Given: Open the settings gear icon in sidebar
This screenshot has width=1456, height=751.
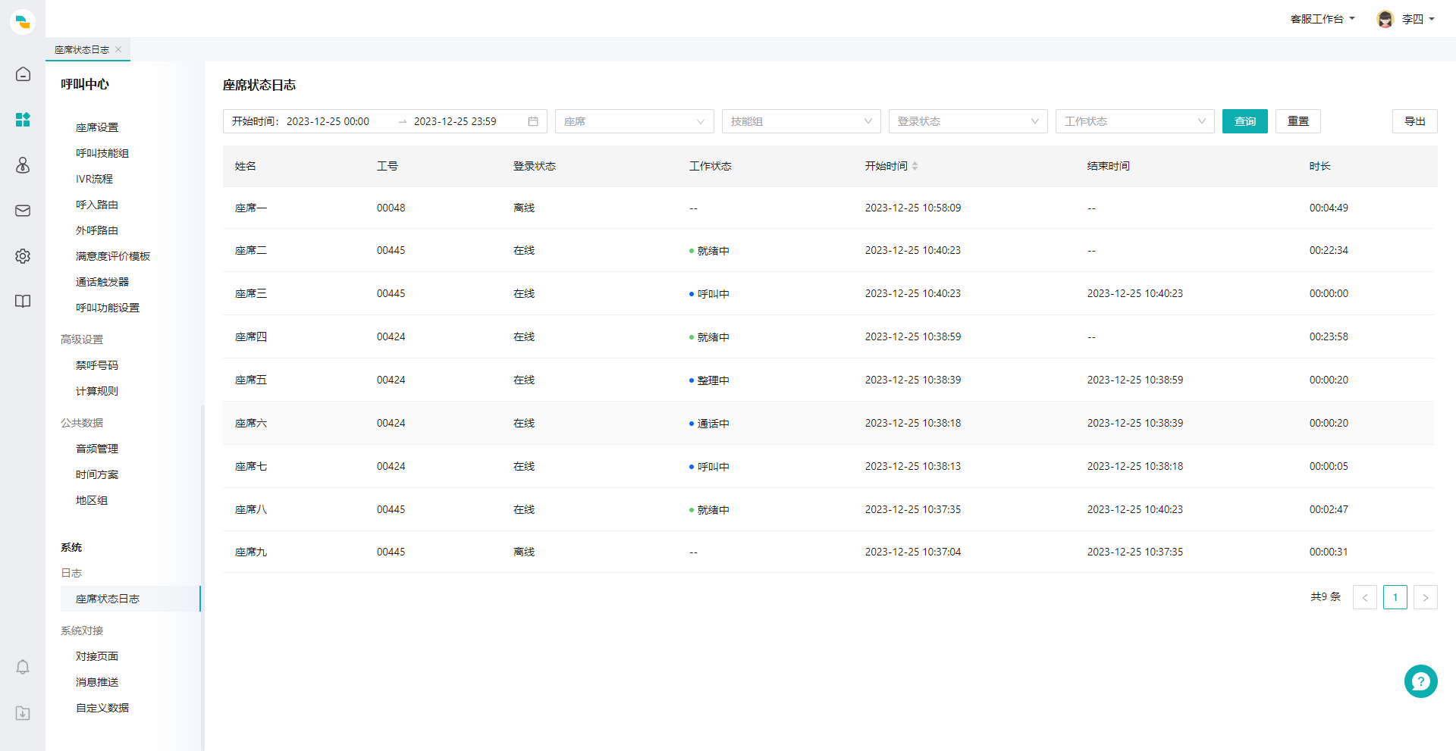Looking at the screenshot, I should (23, 256).
